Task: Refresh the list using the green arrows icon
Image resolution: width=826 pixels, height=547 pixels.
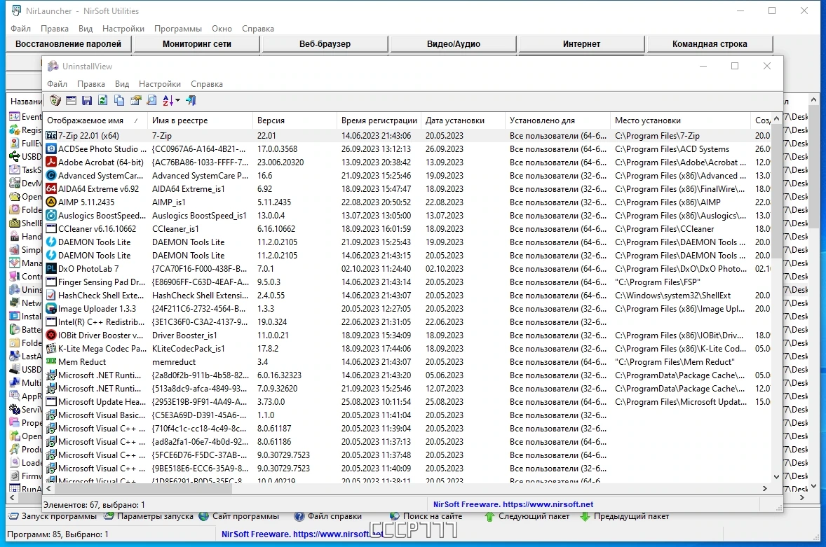Action: [102, 100]
